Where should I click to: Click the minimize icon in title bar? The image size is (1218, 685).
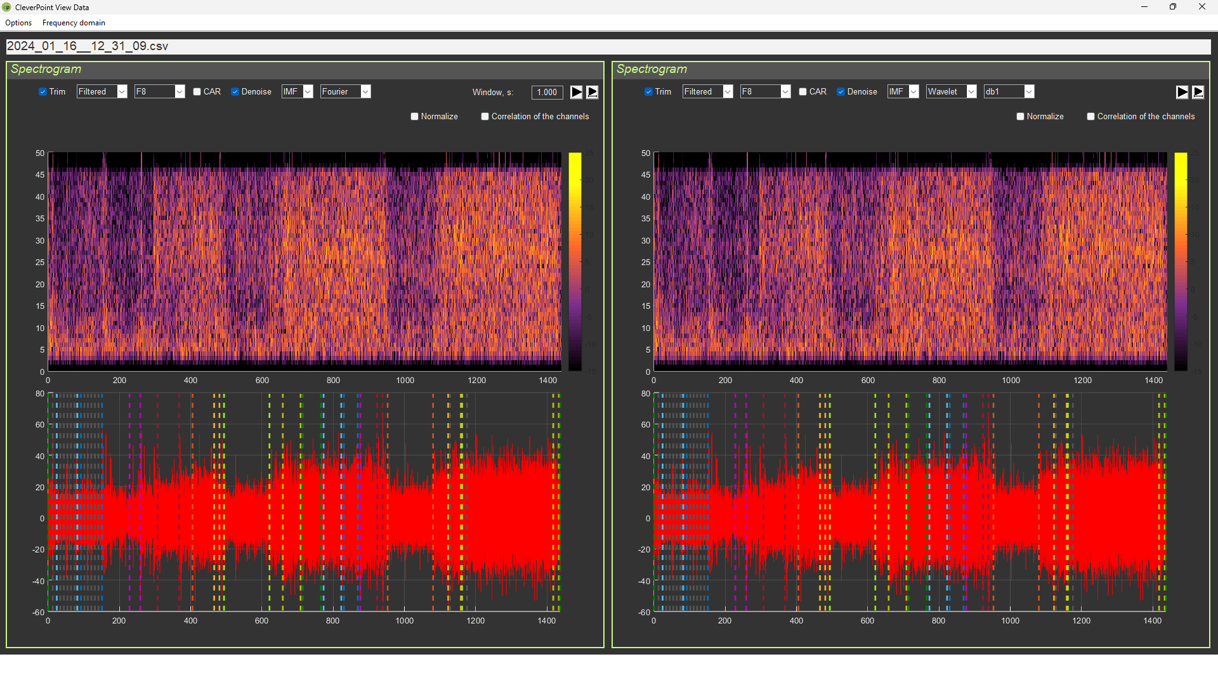(1144, 7)
